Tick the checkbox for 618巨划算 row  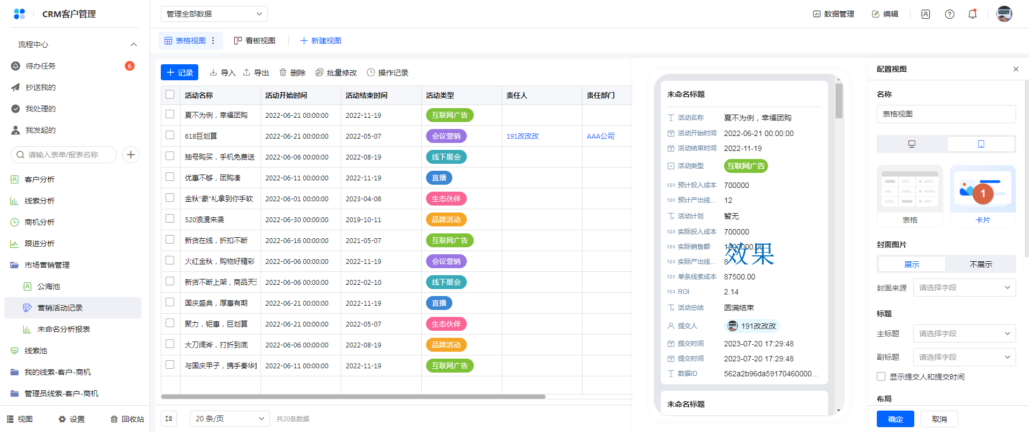click(170, 135)
